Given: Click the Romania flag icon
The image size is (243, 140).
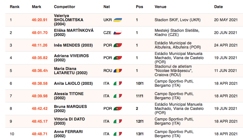Looking at the screenshot, I should coord(118,71).
